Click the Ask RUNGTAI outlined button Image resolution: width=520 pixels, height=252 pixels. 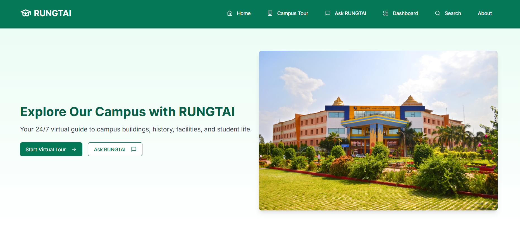coord(115,149)
